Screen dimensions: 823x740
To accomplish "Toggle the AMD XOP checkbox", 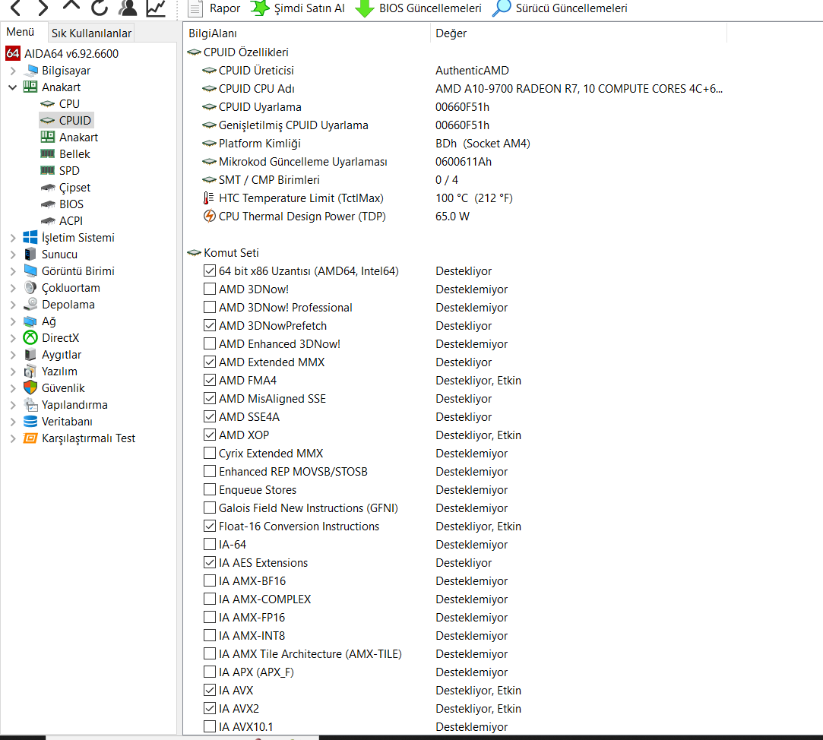I will (210, 435).
